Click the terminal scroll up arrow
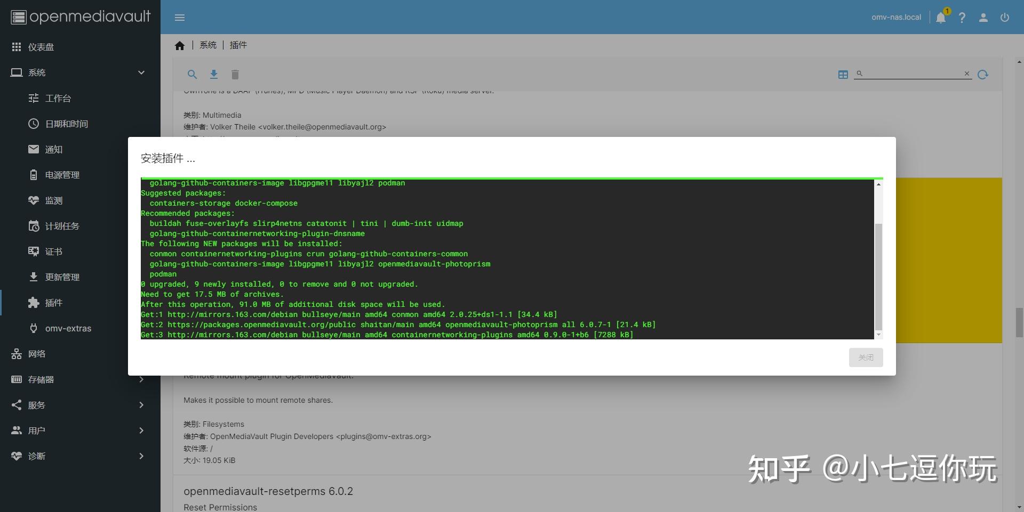The image size is (1024, 512). pyautogui.click(x=878, y=184)
